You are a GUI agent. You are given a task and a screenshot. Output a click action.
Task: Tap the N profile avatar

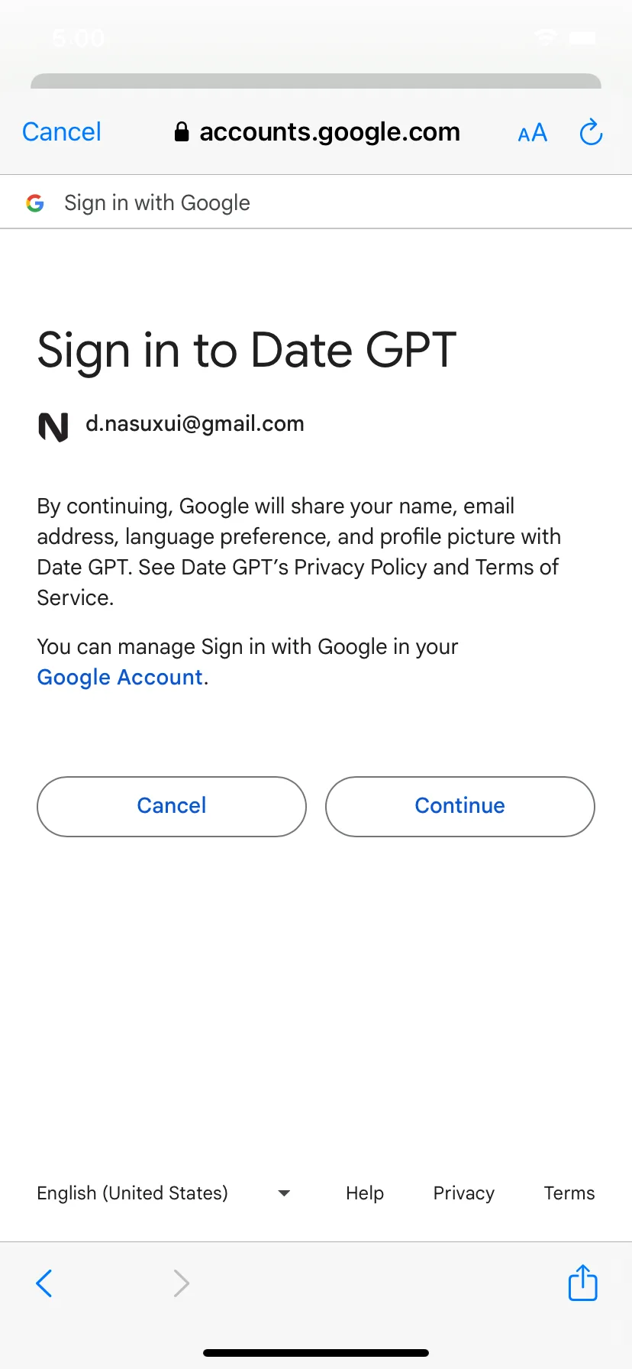(53, 426)
